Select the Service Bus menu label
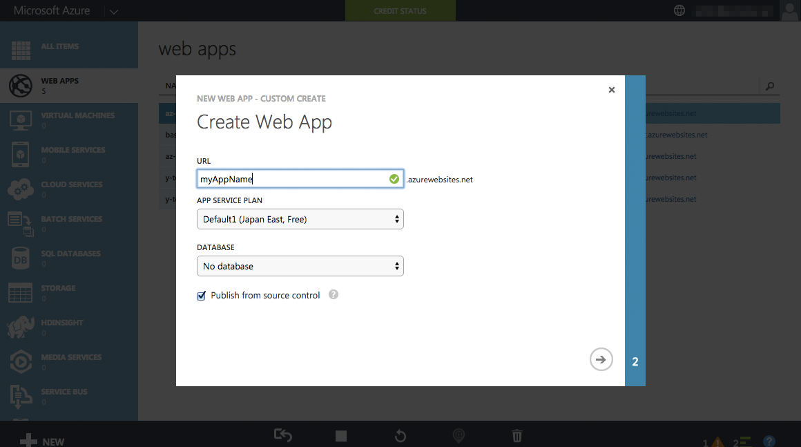 point(64,392)
